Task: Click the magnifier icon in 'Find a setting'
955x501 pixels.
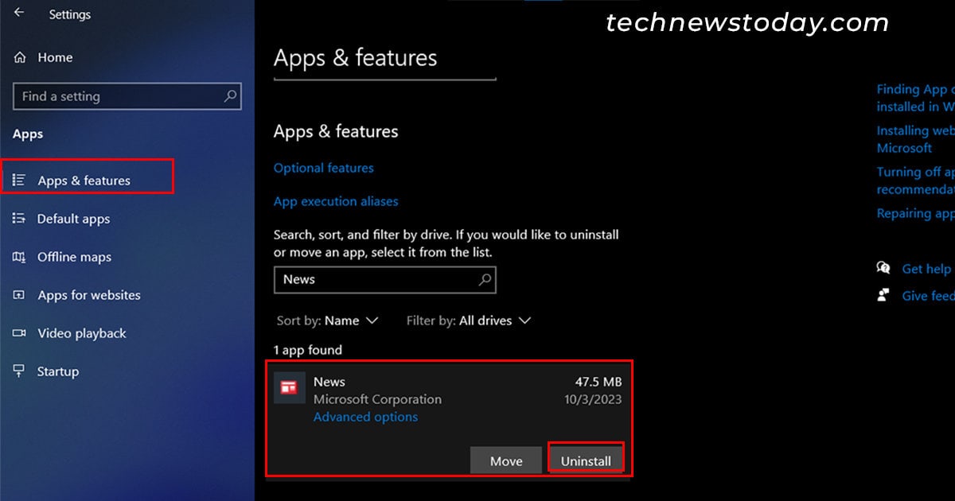Action: [230, 96]
